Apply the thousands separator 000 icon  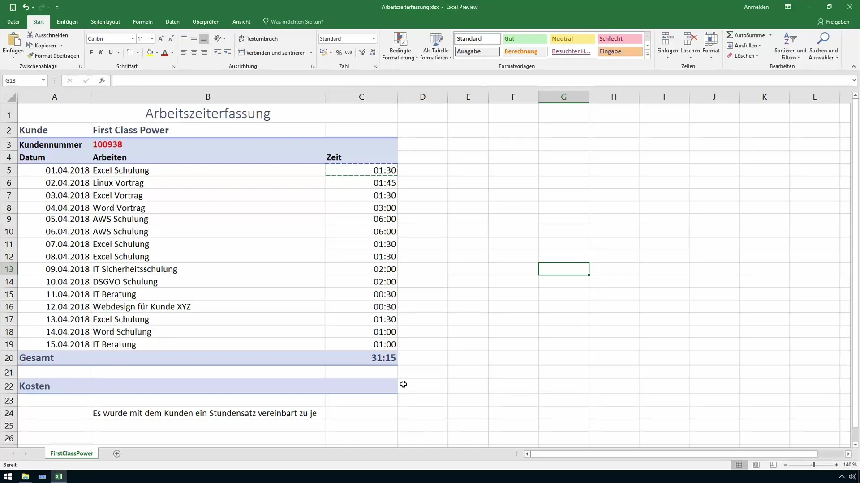point(348,53)
